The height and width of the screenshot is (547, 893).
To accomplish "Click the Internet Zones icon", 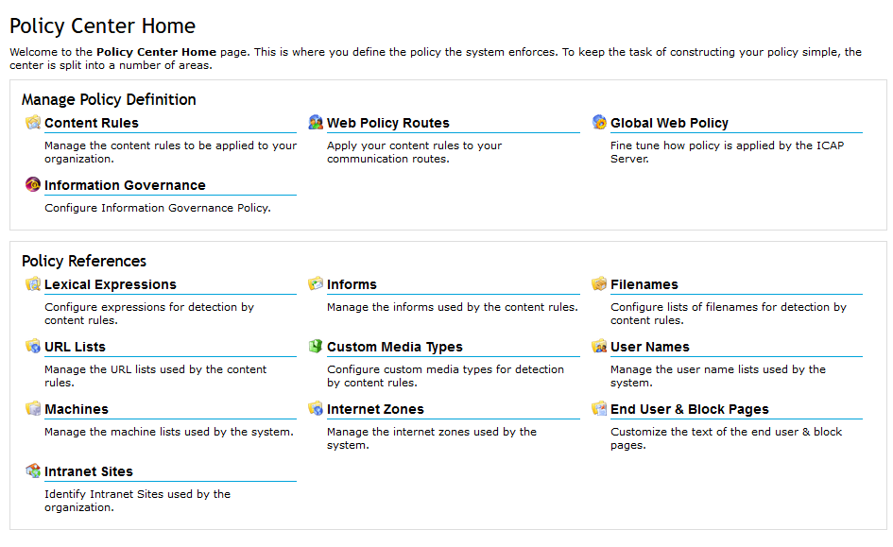I will tap(316, 409).
